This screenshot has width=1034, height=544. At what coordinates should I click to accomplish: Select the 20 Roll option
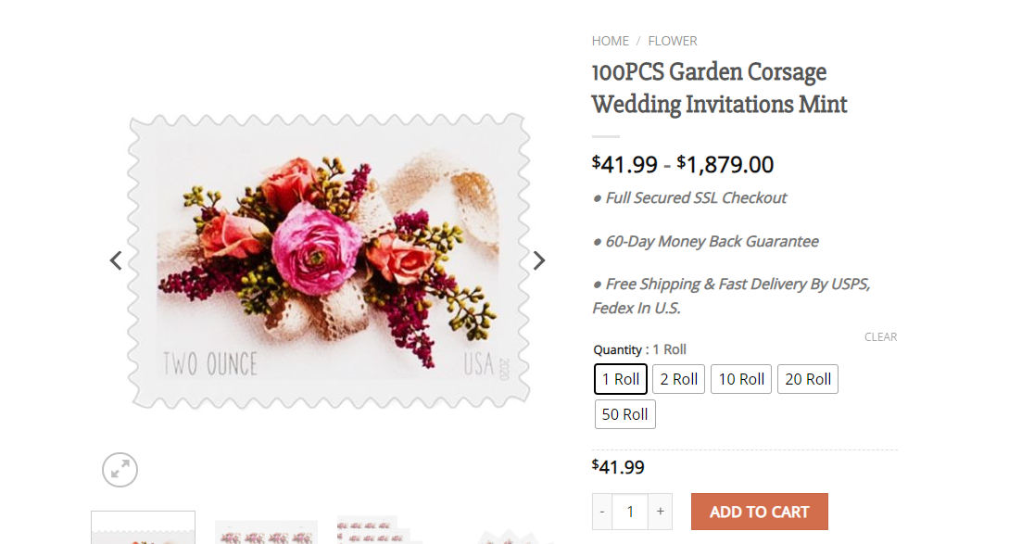[808, 379]
